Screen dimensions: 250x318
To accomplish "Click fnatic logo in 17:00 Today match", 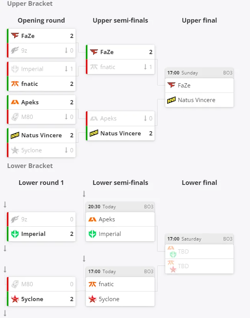I will click(92, 284).
